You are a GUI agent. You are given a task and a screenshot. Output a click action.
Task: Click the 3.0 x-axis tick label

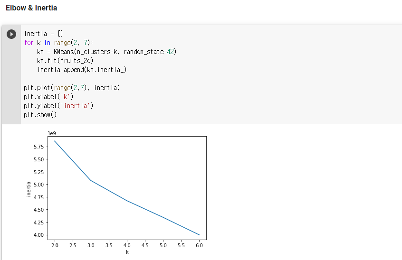[x=91, y=245]
